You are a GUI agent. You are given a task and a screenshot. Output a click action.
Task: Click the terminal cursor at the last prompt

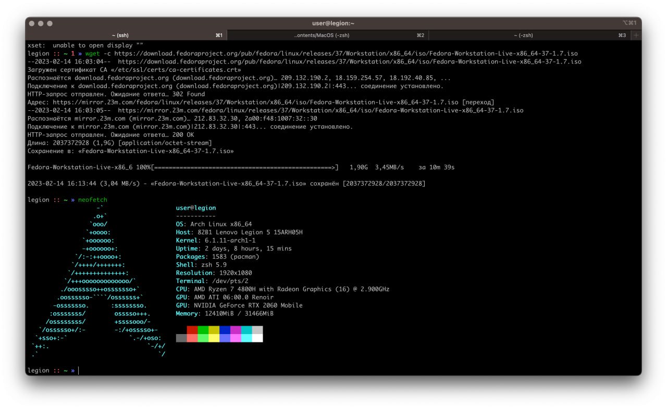point(79,370)
